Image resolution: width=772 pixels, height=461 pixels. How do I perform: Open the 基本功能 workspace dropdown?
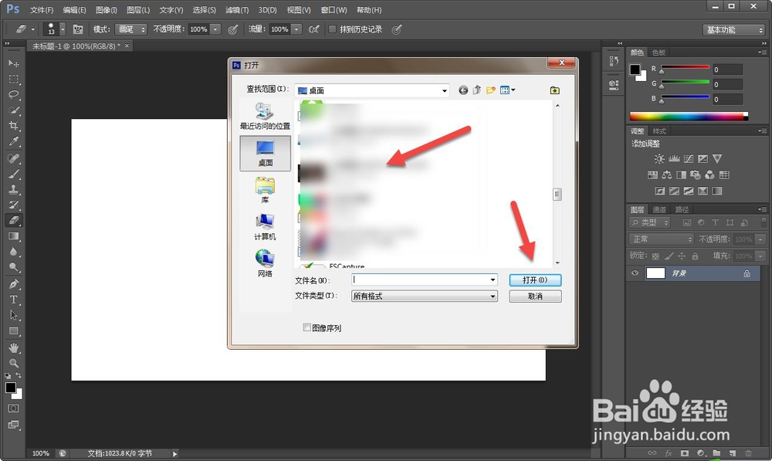(733, 30)
